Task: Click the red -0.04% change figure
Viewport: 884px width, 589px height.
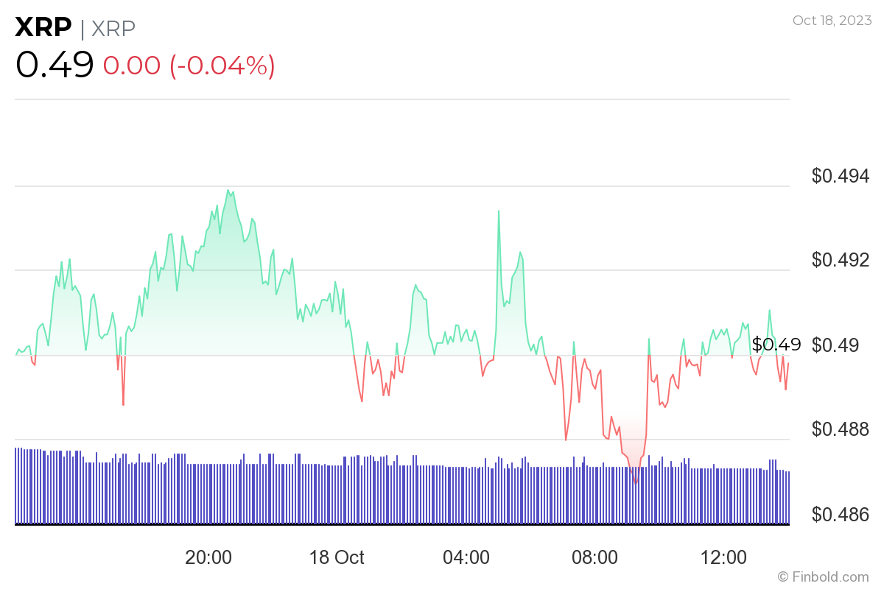Action: [x=222, y=66]
